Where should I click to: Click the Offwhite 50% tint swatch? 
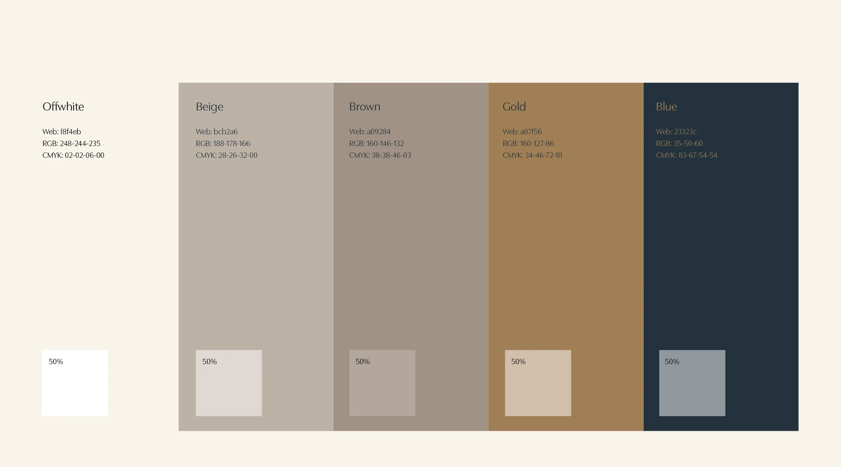point(75,383)
